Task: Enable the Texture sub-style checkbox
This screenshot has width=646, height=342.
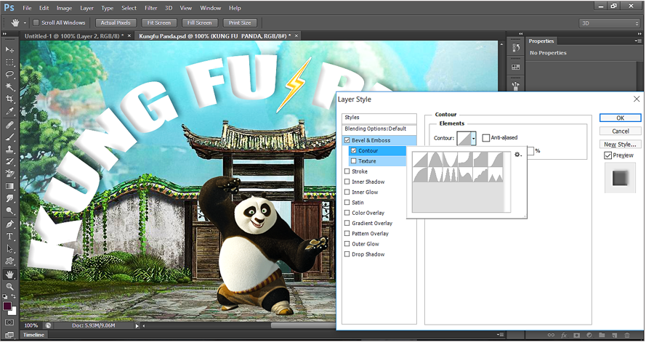Action: [x=353, y=161]
